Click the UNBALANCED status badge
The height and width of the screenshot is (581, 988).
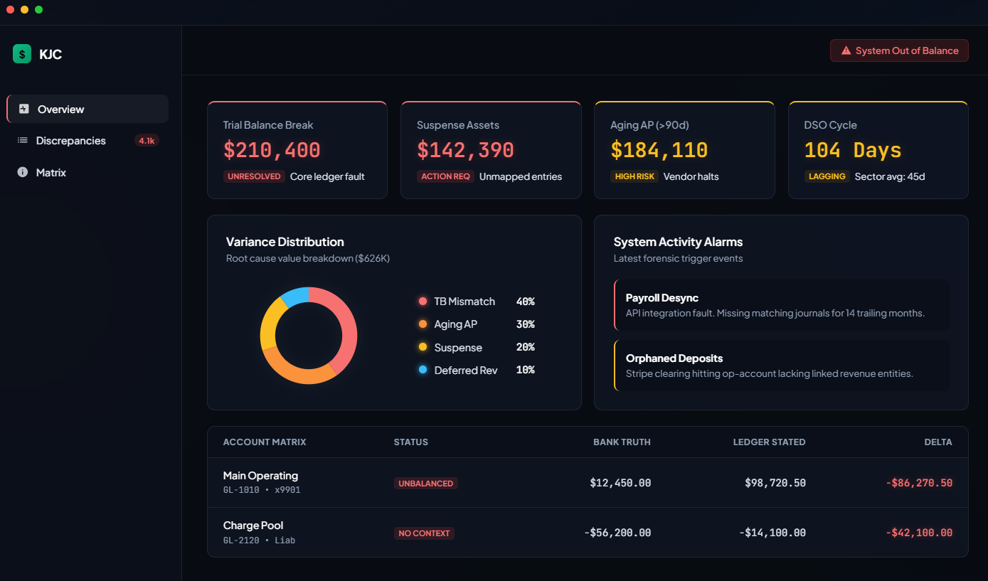(426, 483)
